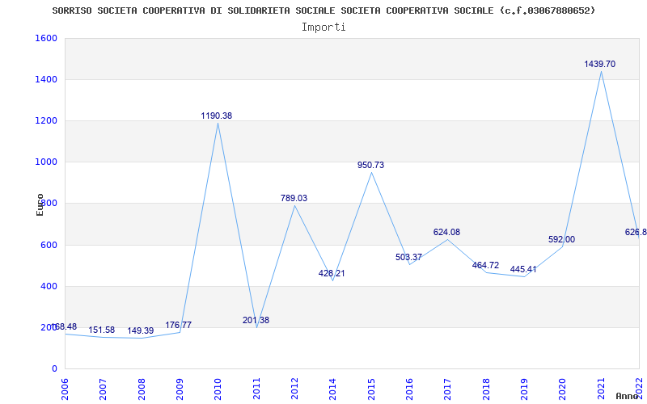The height and width of the screenshot is (404, 647).
Task: Click the 201.38 data label for 2011
Action: tap(256, 320)
